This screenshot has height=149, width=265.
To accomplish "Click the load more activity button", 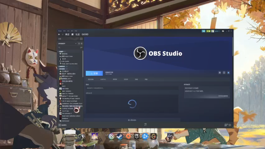I will tap(132, 120).
